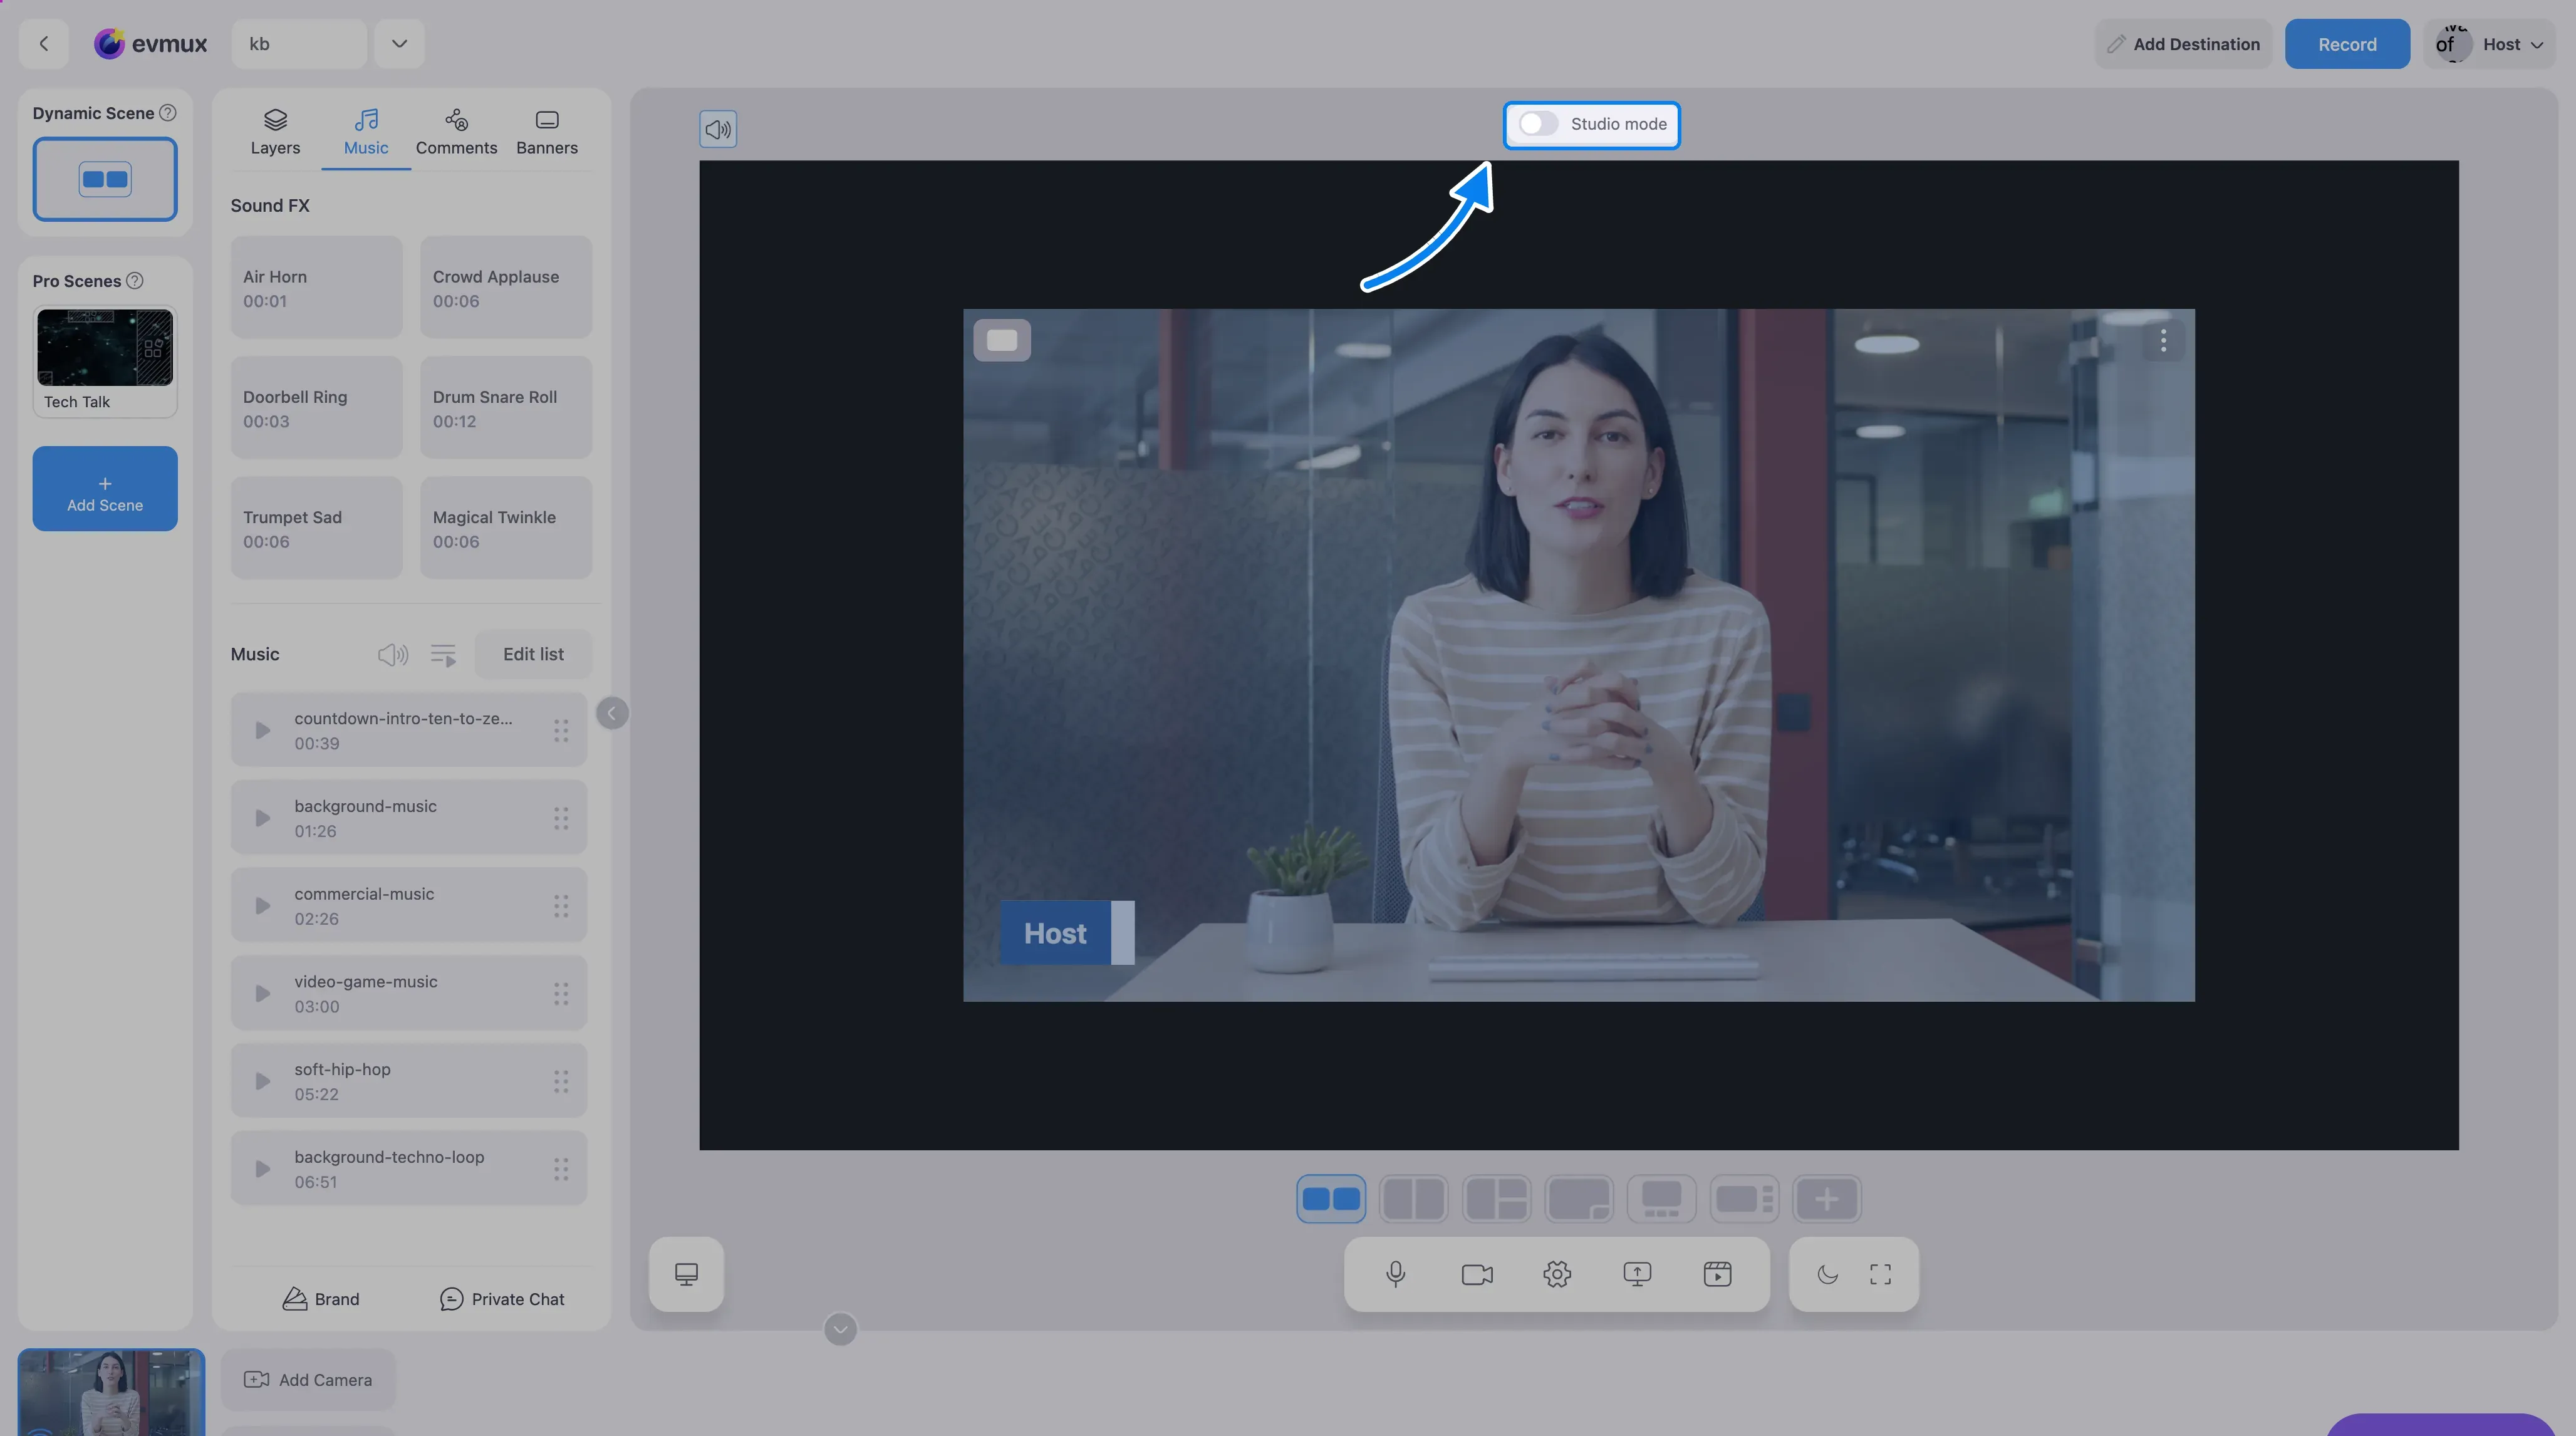This screenshot has width=2576, height=1436.
Task: Toggle dark mode moon icon
Action: pos(1828,1274)
